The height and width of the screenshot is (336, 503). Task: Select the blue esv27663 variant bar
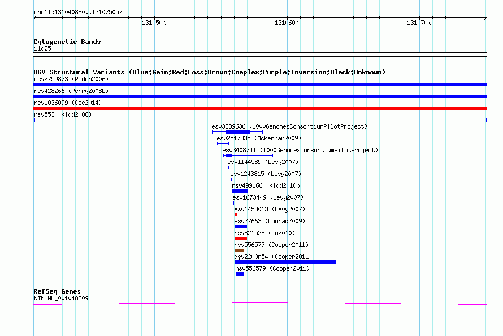pyautogui.click(x=241, y=227)
